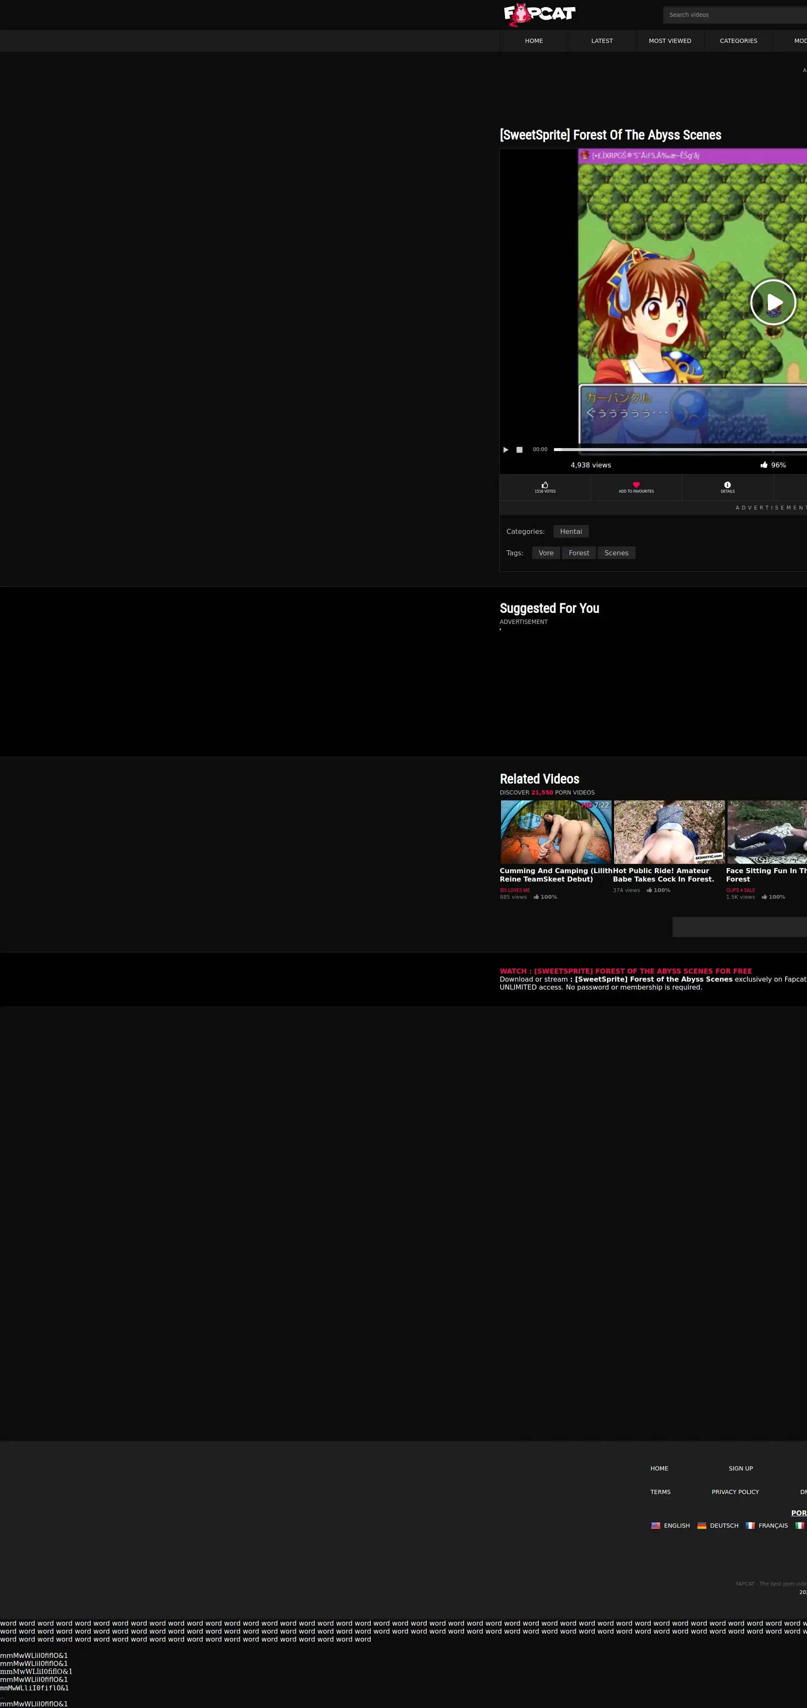This screenshot has height=1708, width=807.
Task: Open the Categories navigation item
Action: tap(738, 41)
